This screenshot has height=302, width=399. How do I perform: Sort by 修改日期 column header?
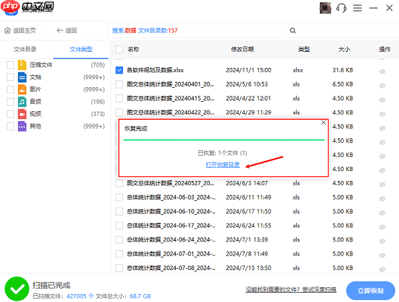tap(242, 49)
